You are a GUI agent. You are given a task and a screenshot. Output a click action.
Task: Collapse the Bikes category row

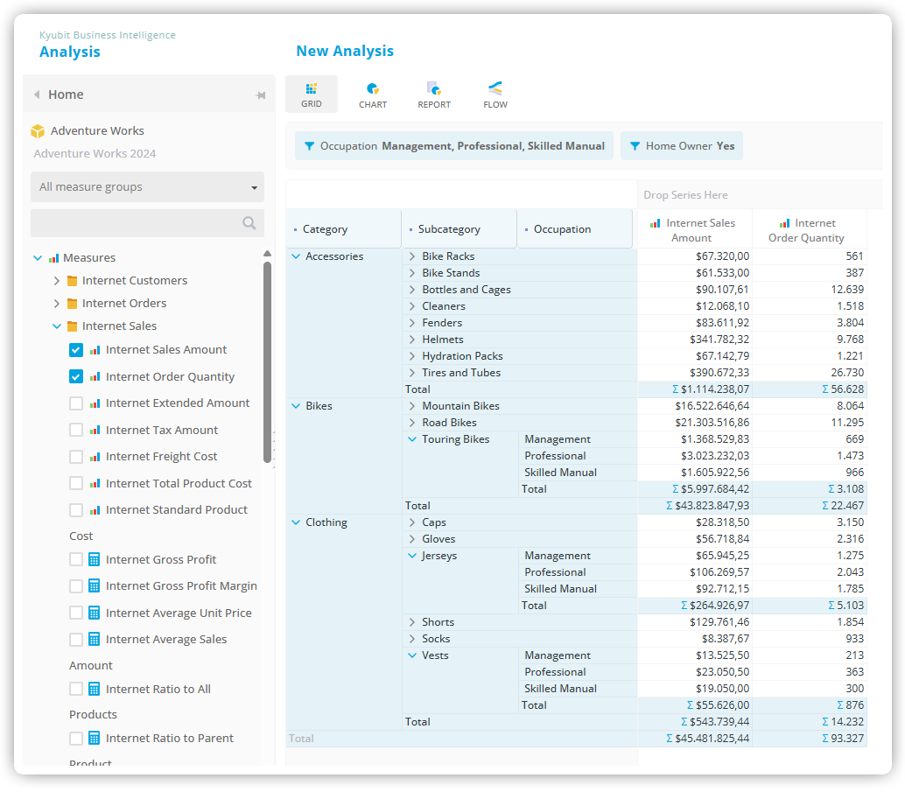[x=296, y=406]
